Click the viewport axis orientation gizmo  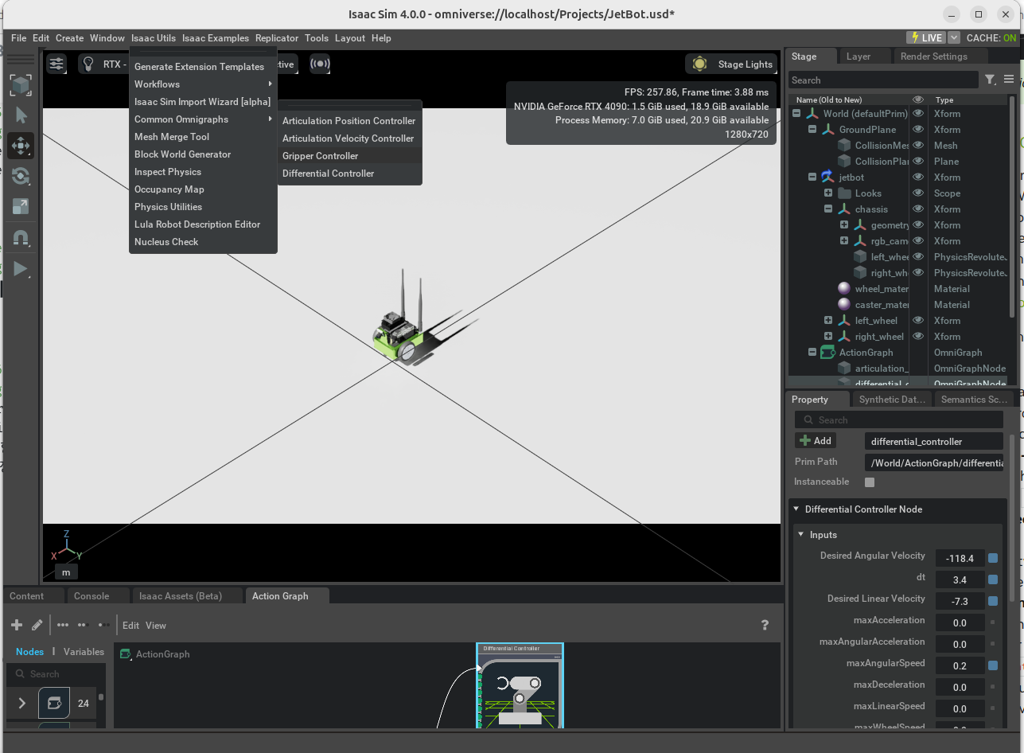pos(67,544)
